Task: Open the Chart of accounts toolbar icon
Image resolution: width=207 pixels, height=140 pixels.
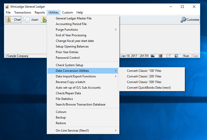Action: [9, 20]
